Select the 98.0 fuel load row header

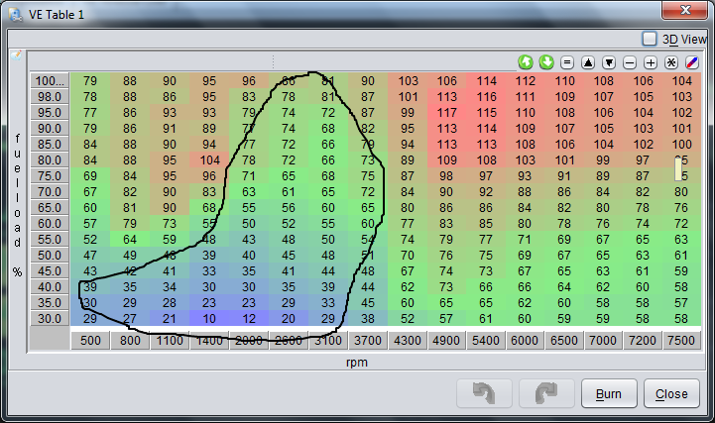(50, 96)
